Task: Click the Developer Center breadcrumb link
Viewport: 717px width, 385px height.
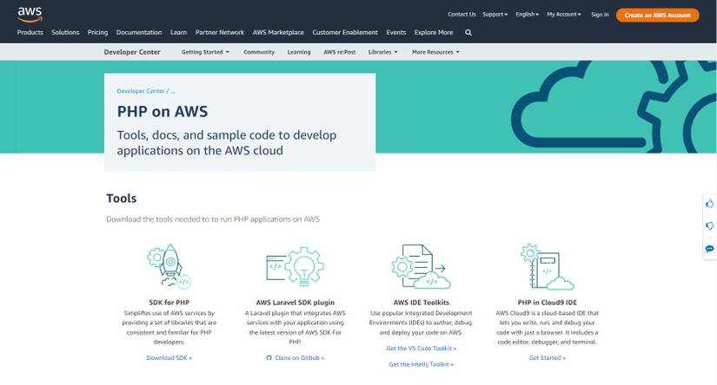Action: (141, 91)
